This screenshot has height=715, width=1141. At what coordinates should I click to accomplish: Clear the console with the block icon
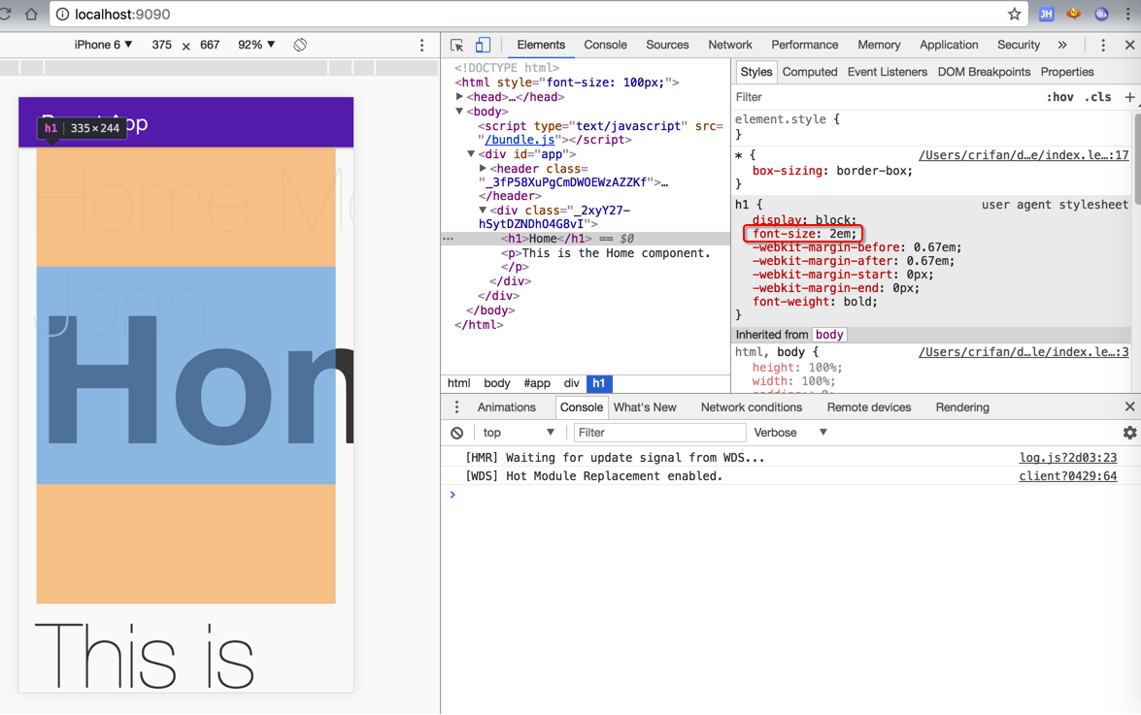click(457, 433)
